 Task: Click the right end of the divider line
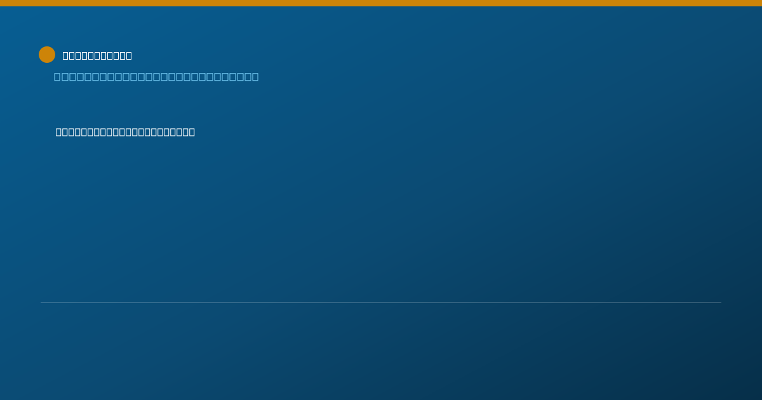click(720, 302)
